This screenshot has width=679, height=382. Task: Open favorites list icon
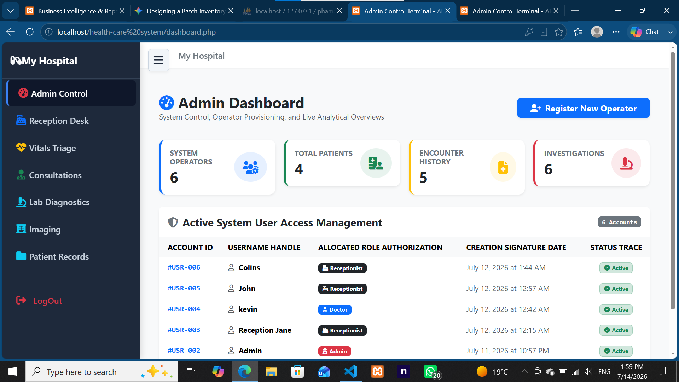[x=578, y=32]
